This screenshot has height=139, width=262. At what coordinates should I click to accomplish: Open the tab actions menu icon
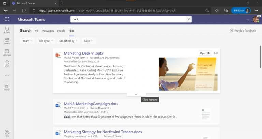click(5, 3)
